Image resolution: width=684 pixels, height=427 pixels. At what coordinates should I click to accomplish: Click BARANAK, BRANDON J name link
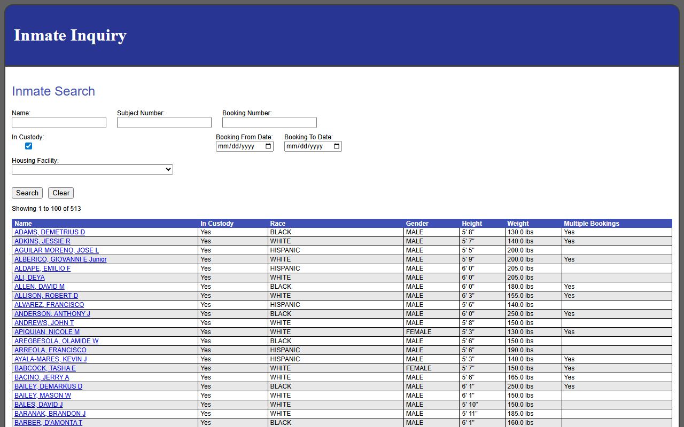pos(50,414)
